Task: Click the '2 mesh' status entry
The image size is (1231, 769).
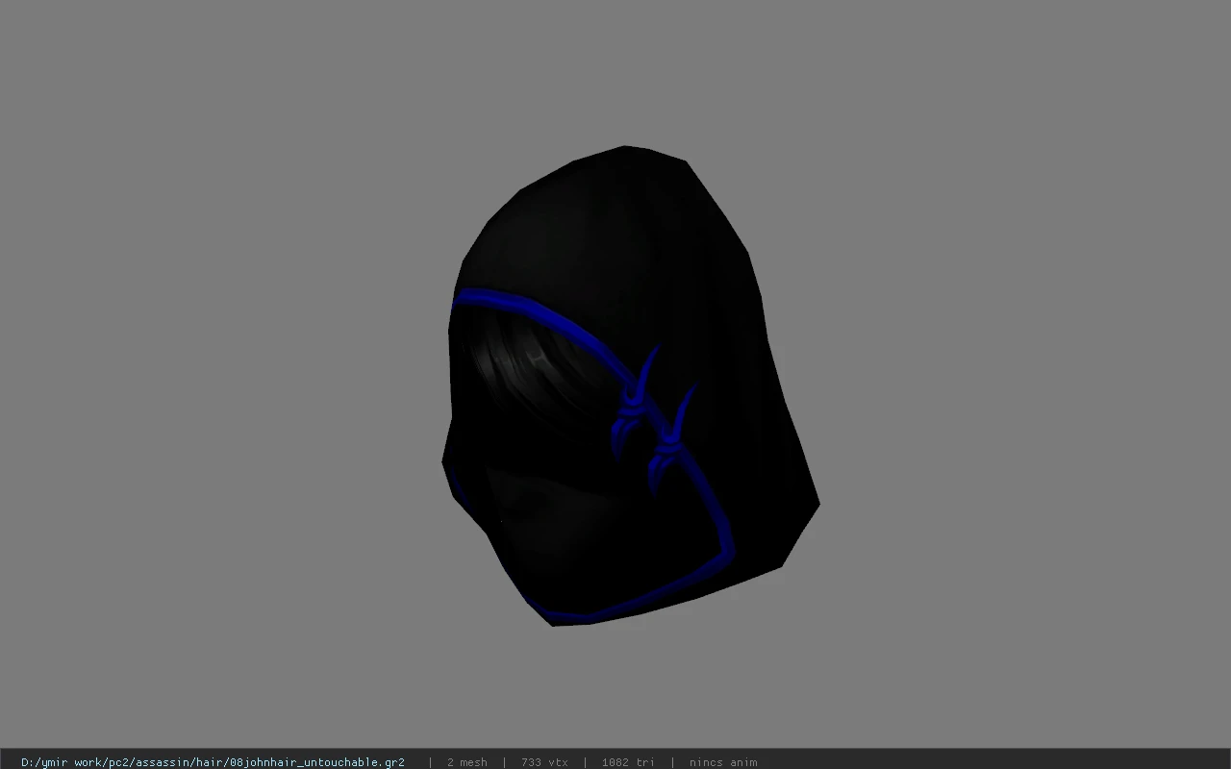Action: click(x=467, y=762)
